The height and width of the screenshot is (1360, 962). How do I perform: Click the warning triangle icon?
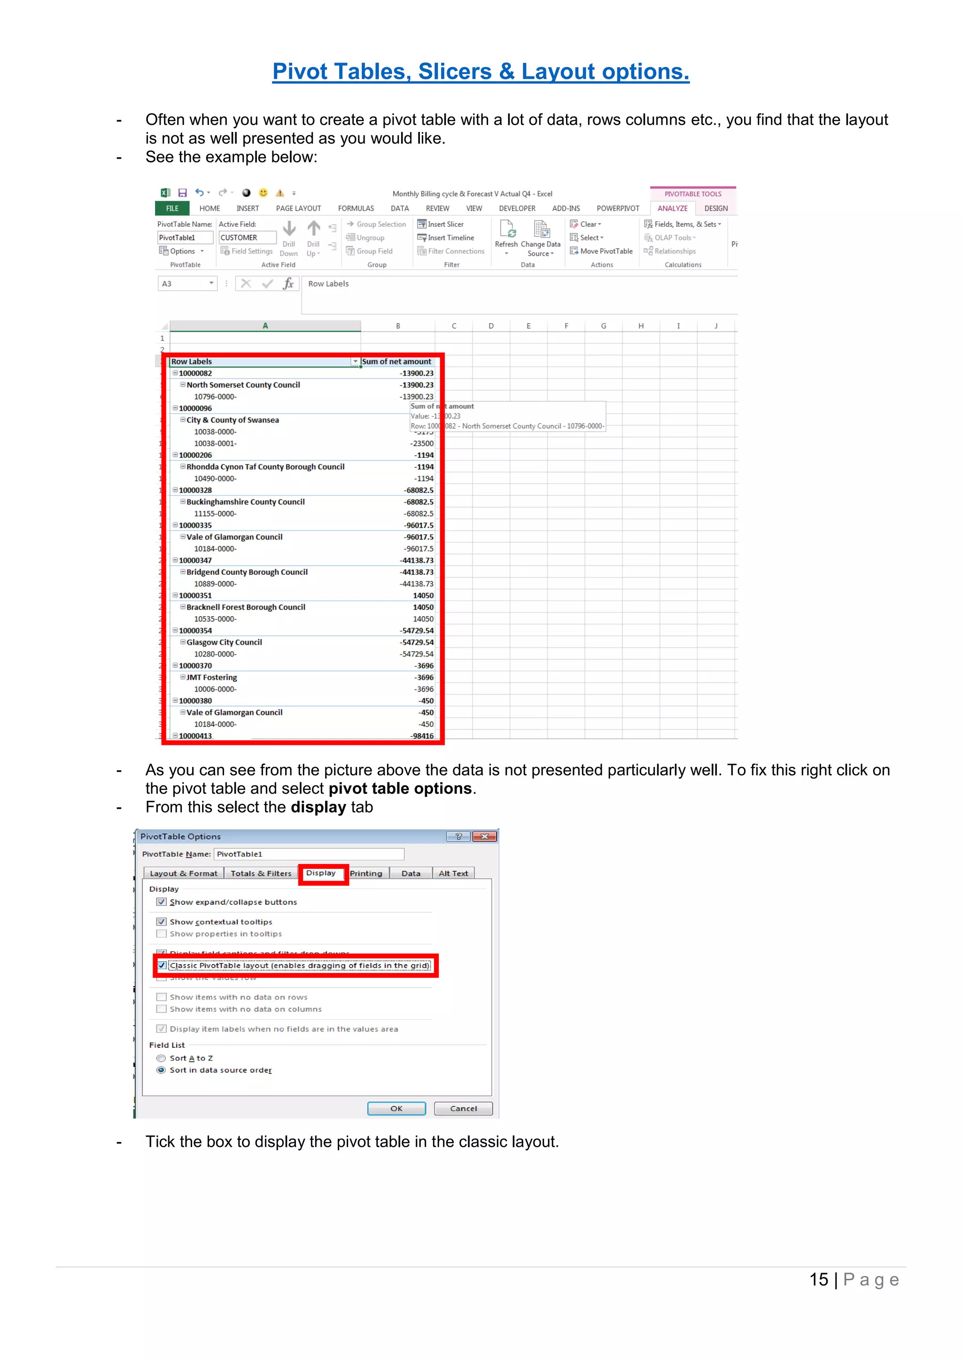(279, 193)
